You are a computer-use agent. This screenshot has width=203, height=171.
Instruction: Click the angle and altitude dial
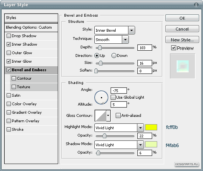(101, 97)
